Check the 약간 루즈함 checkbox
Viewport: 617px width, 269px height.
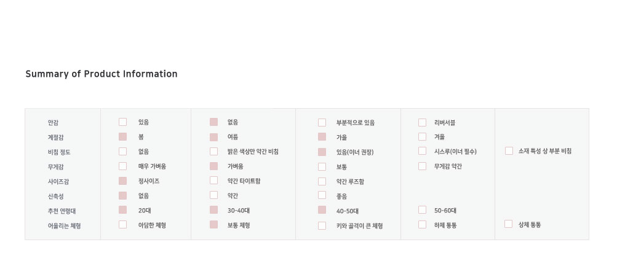pos(322,181)
